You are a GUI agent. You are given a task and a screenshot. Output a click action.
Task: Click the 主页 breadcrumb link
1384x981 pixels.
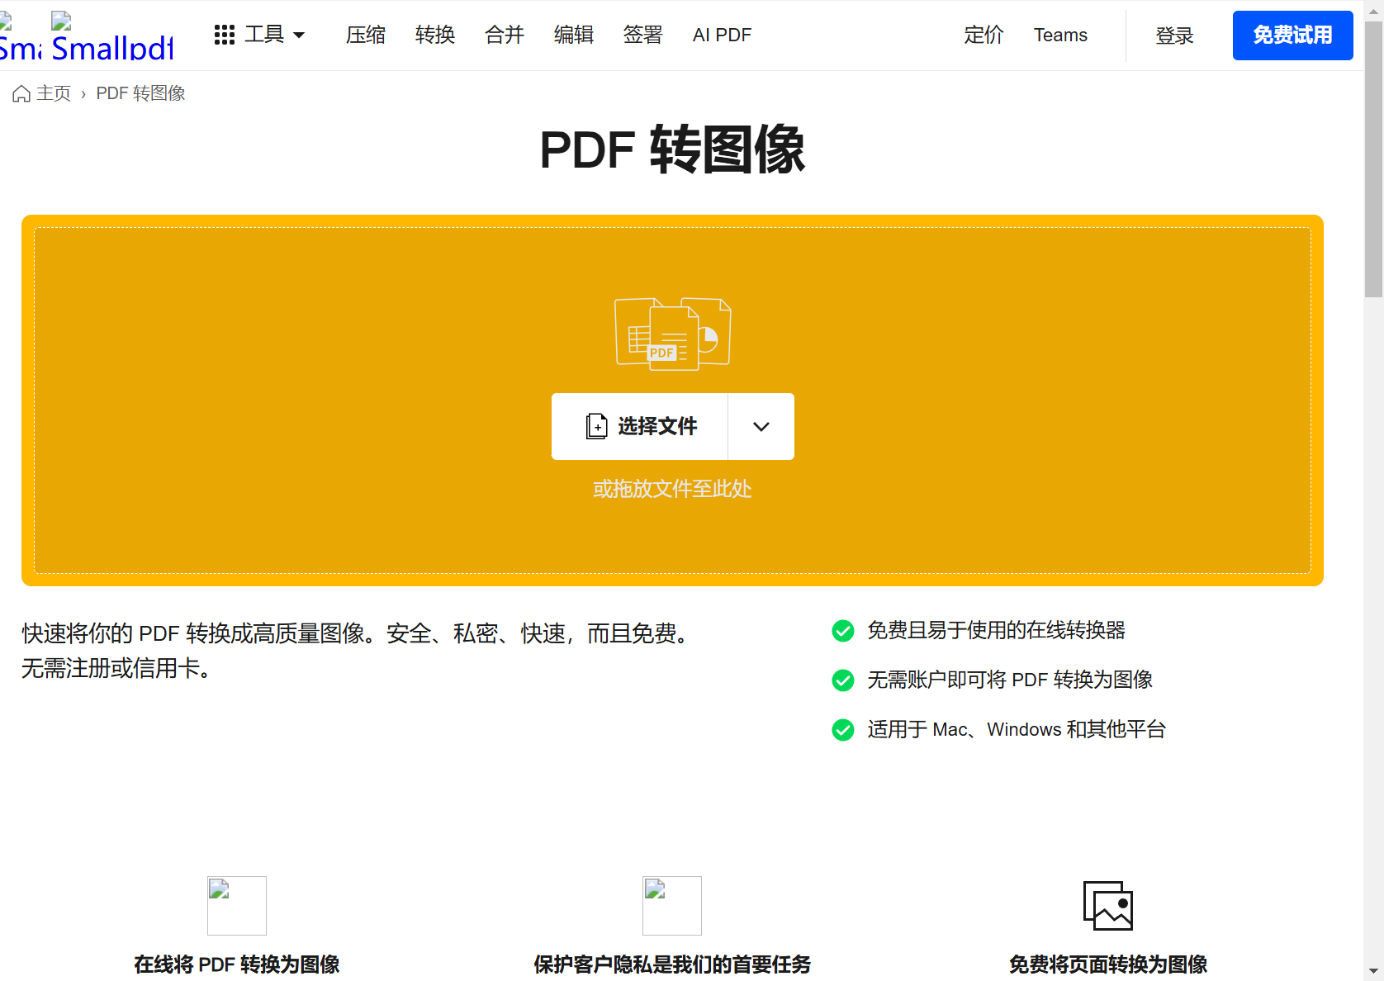(x=52, y=93)
